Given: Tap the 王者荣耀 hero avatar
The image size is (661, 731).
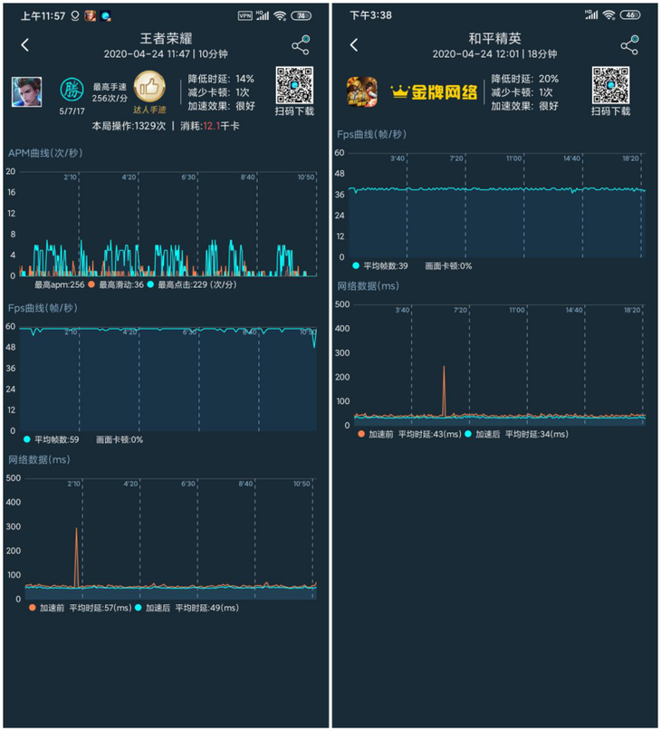Looking at the screenshot, I should coord(26,91).
